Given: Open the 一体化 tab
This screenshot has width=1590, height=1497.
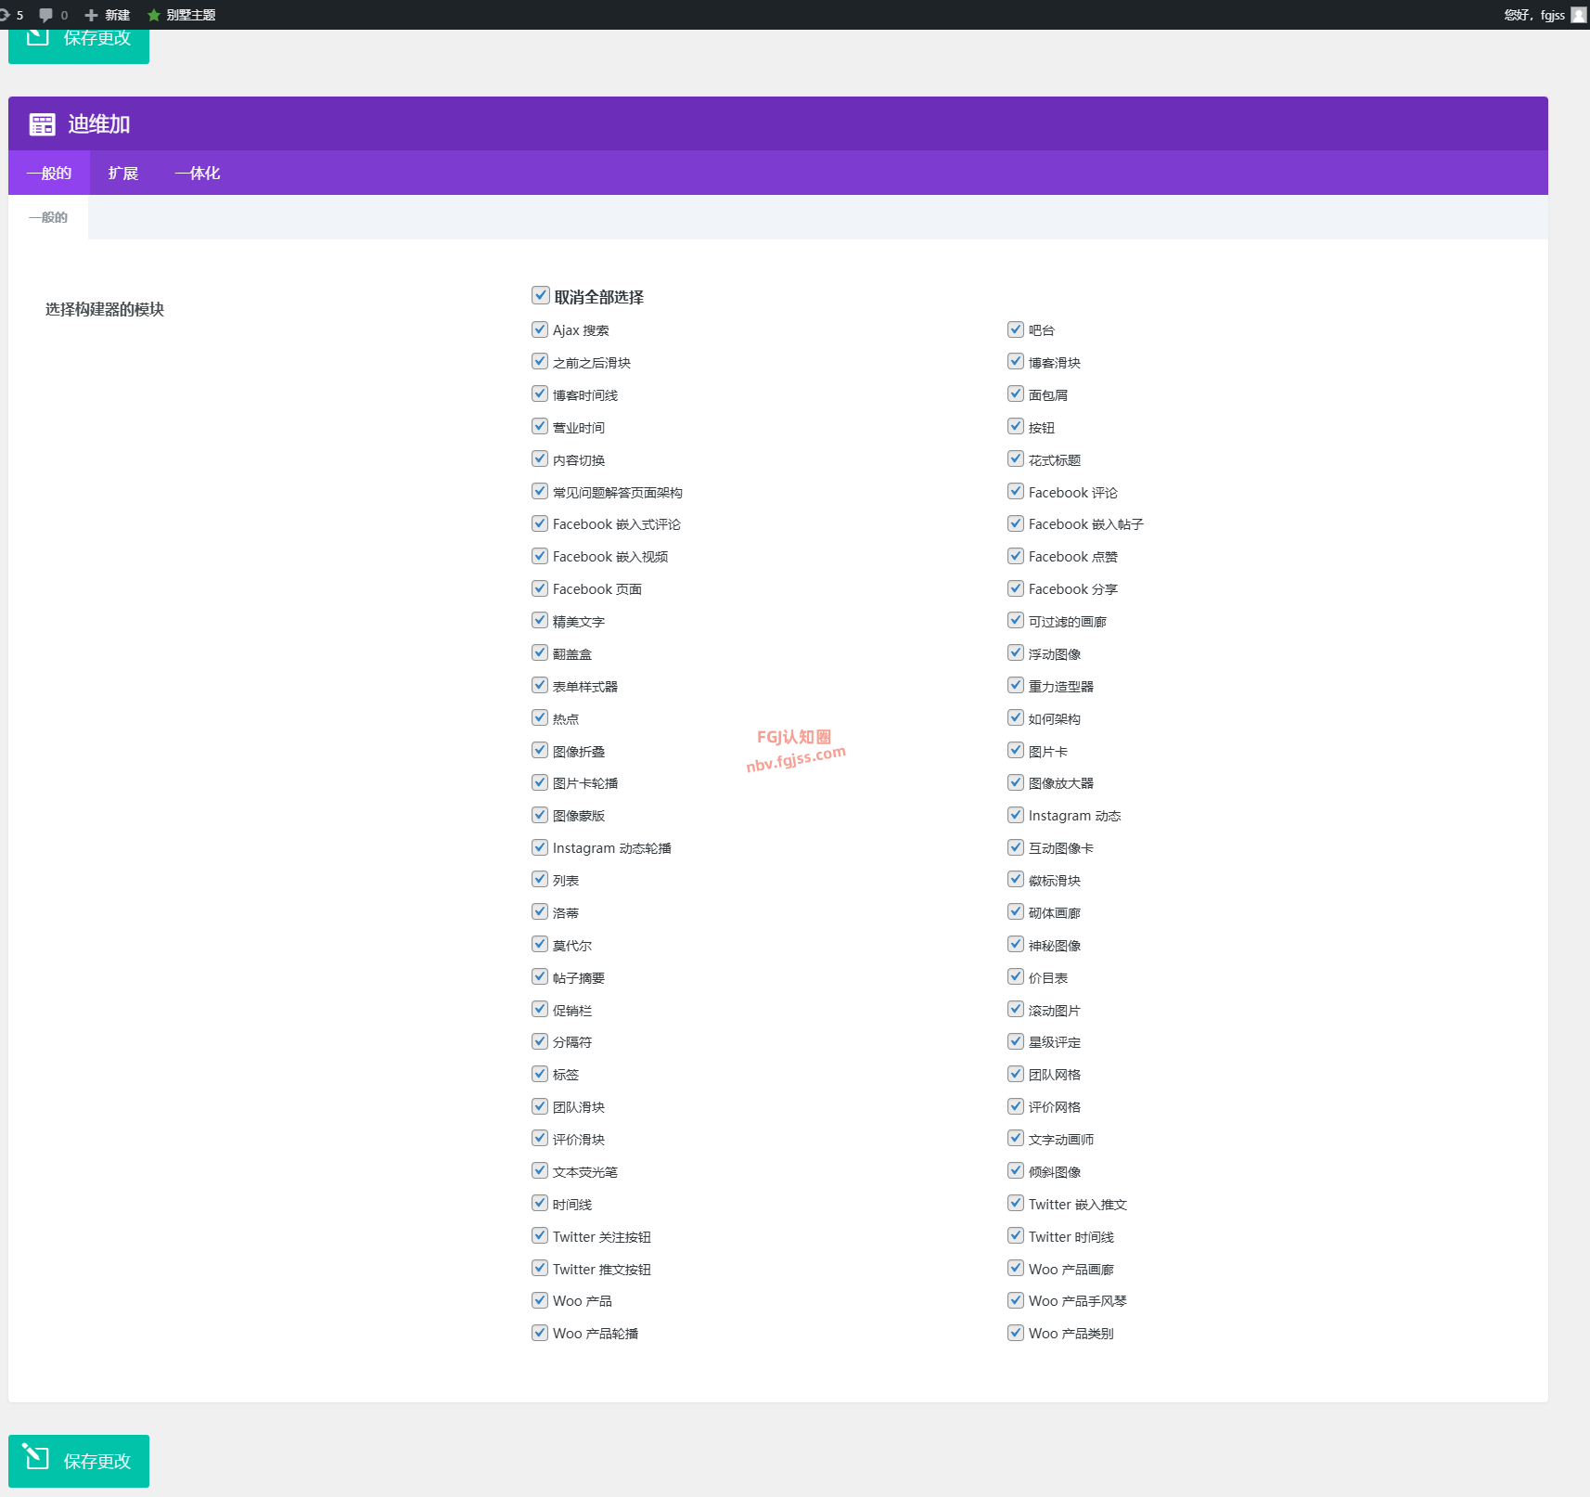Looking at the screenshot, I should pos(197,174).
